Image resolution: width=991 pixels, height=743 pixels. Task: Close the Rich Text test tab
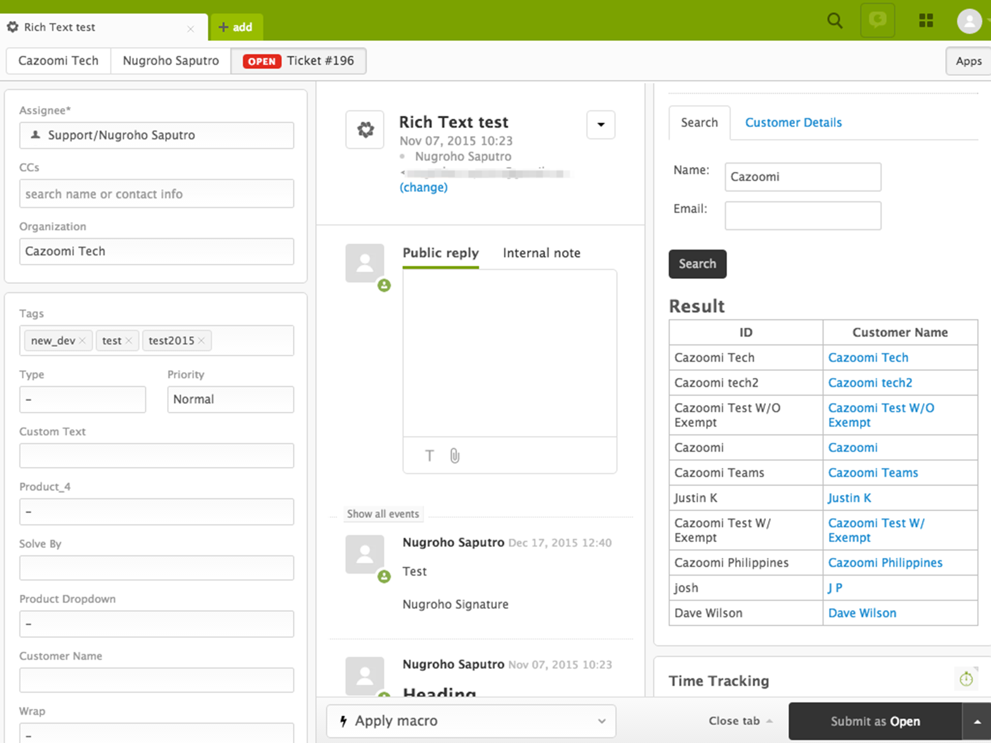tap(191, 29)
